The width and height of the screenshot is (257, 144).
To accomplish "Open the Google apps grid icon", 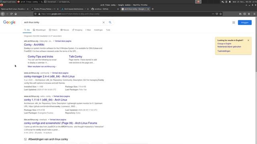I will click(x=234, y=22).
